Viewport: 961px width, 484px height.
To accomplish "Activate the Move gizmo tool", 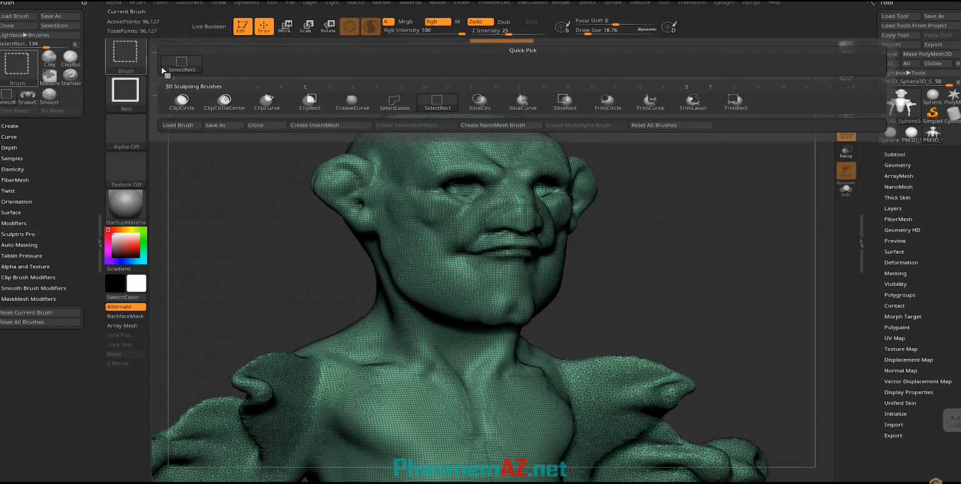I will pyautogui.click(x=285, y=26).
